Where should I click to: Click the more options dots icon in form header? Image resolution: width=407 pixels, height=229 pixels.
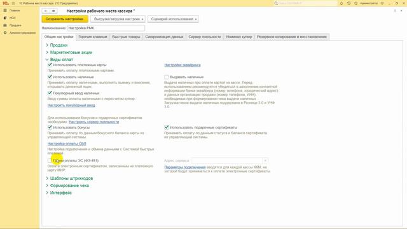[x=395, y=11]
